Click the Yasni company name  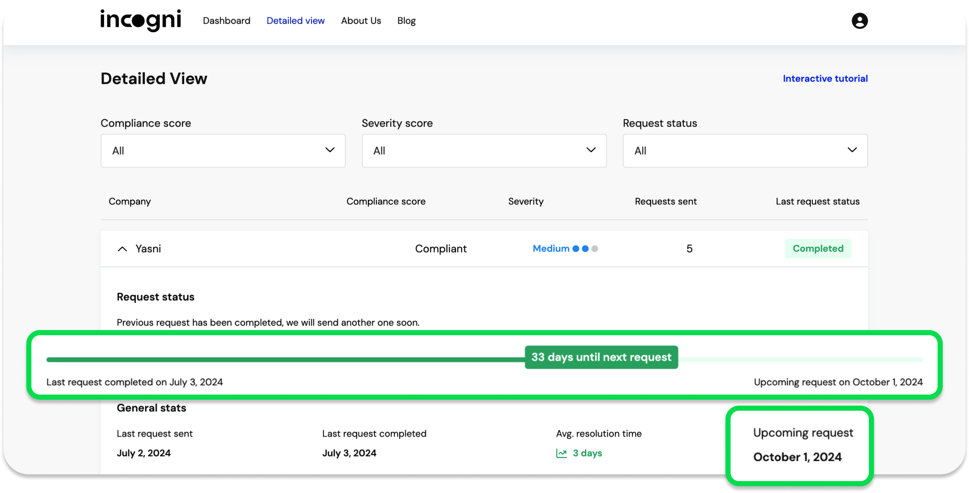pos(148,249)
